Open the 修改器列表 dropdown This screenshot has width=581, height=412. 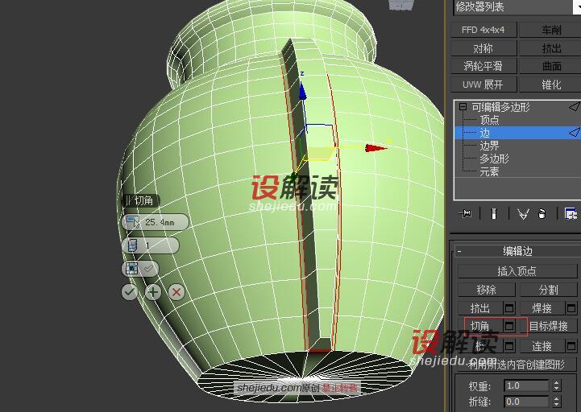tap(516, 7)
